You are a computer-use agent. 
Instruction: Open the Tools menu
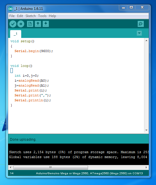click(42, 16)
